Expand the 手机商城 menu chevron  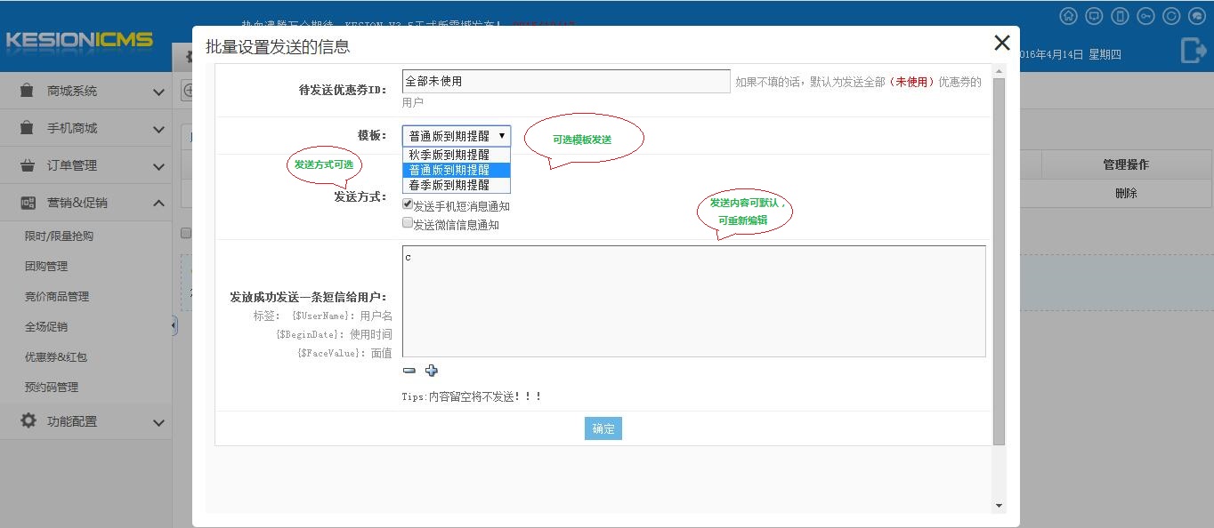click(x=158, y=129)
